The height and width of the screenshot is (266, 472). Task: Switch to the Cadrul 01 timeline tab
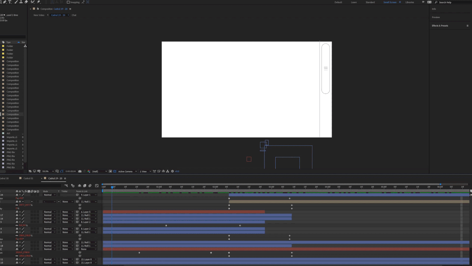click(x=28, y=178)
